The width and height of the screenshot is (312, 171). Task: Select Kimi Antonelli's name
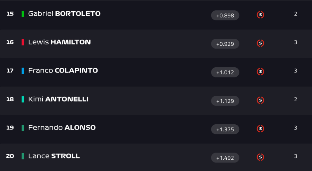point(58,99)
